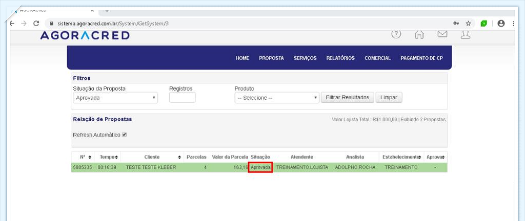Click the Aprovada status cell
525x221 pixels.
pos(260,167)
